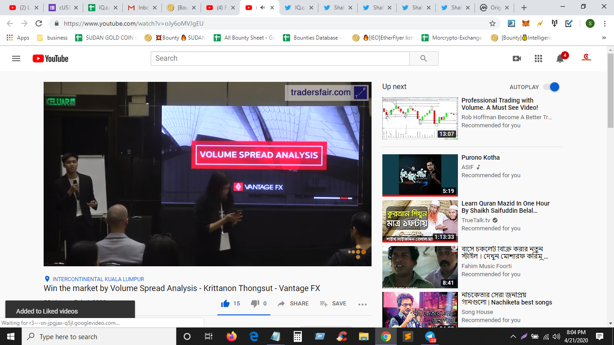614x345 pixels.
Task: Show hidden bookmarks with the overflow chevron
Action: tap(604, 38)
